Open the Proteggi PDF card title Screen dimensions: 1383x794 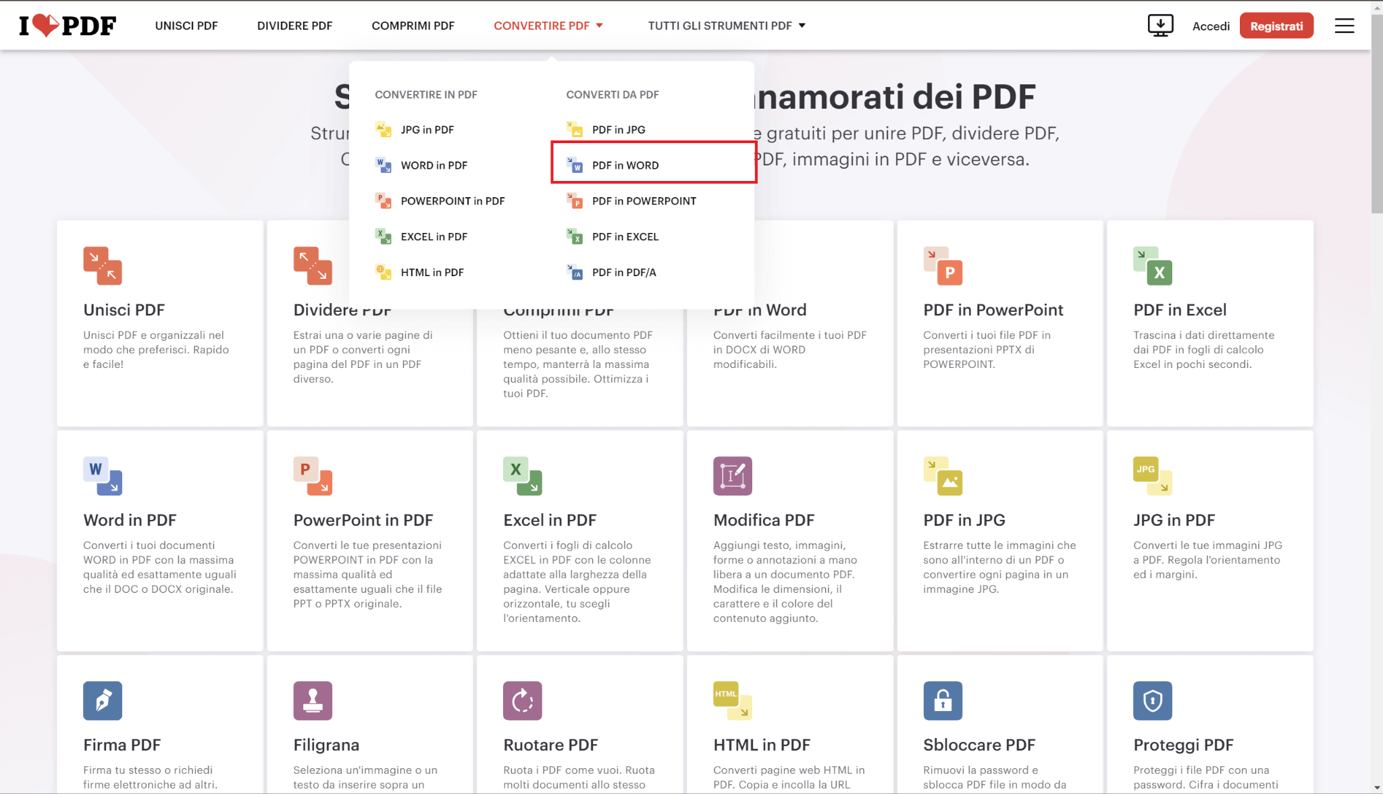[x=1183, y=745]
